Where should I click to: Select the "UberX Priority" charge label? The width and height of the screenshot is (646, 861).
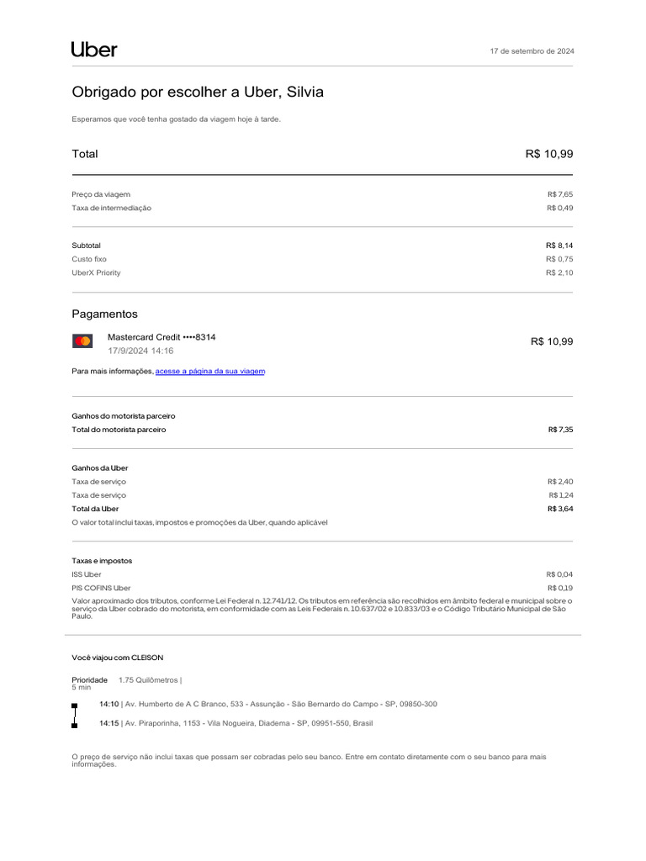tap(96, 272)
